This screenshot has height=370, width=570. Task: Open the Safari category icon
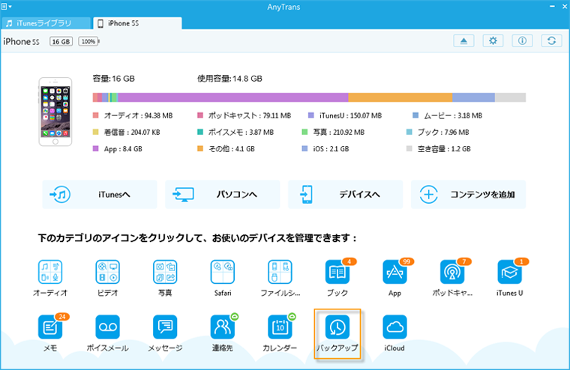(223, 272)
